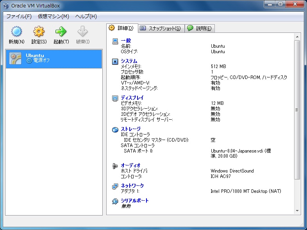Click the 起動順序 boot order value
The height and width of the screenshot is (230, 307).
pos(249,77)
